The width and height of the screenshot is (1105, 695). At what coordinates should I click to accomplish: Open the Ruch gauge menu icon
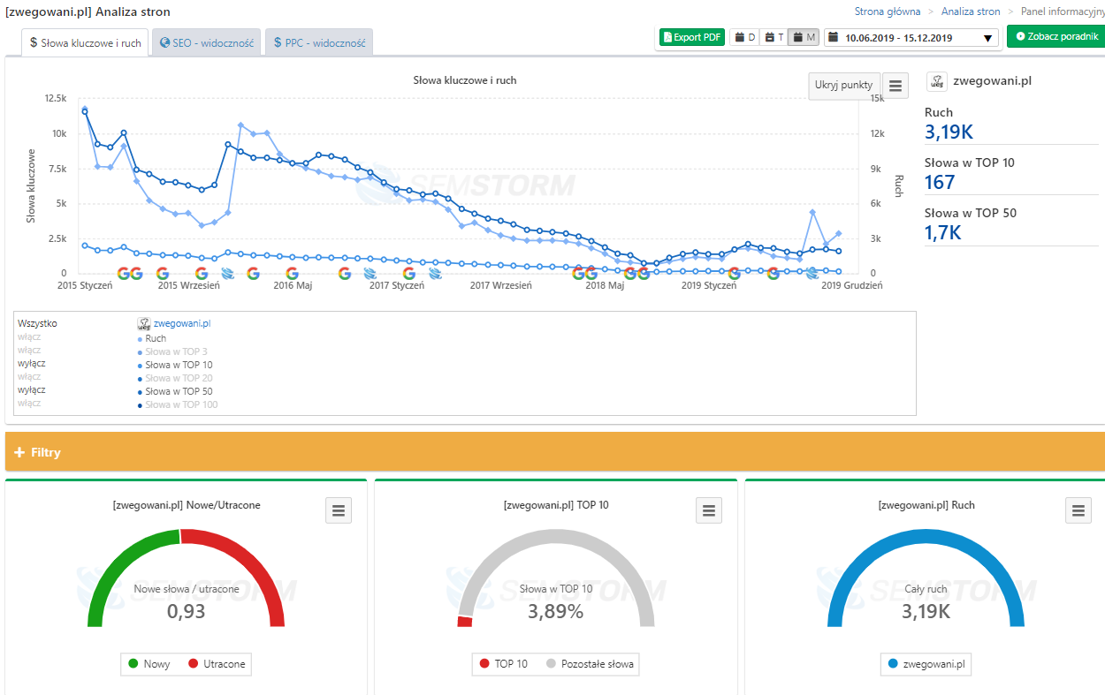[1078, 510]
